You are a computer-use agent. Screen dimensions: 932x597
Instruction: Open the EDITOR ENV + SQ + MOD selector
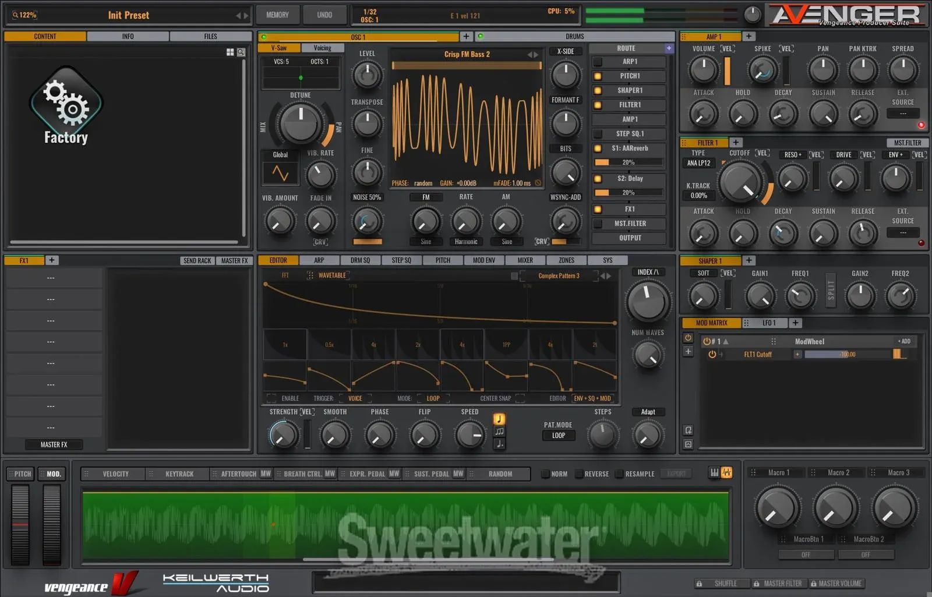[592, 398]
